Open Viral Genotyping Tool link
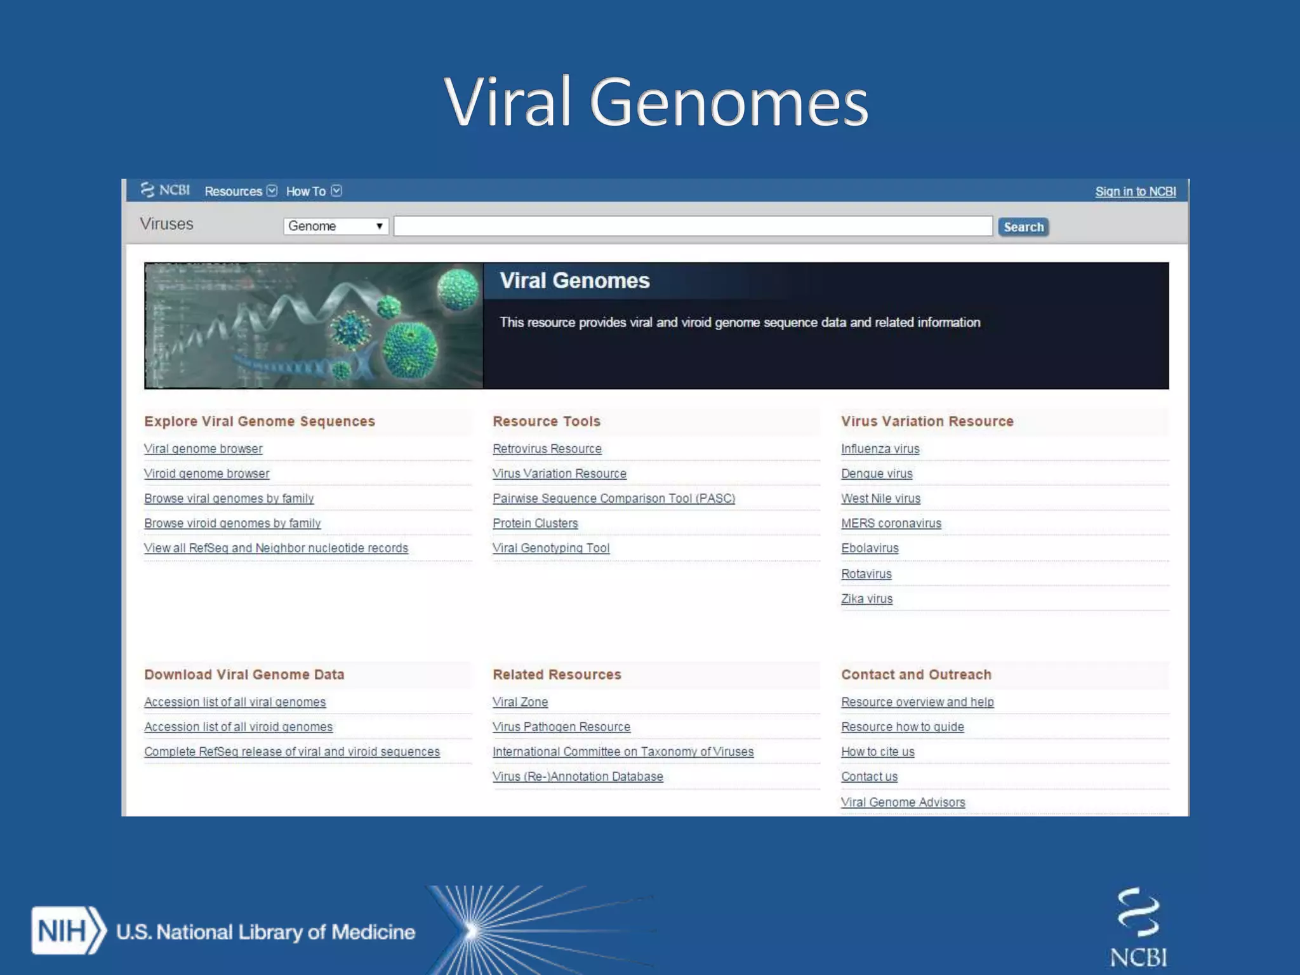Image resolution: width=1300 pixels, height=975 pixels. click(550, 548)
